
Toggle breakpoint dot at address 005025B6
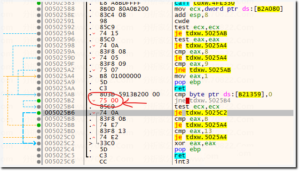[x=39, y=113]
